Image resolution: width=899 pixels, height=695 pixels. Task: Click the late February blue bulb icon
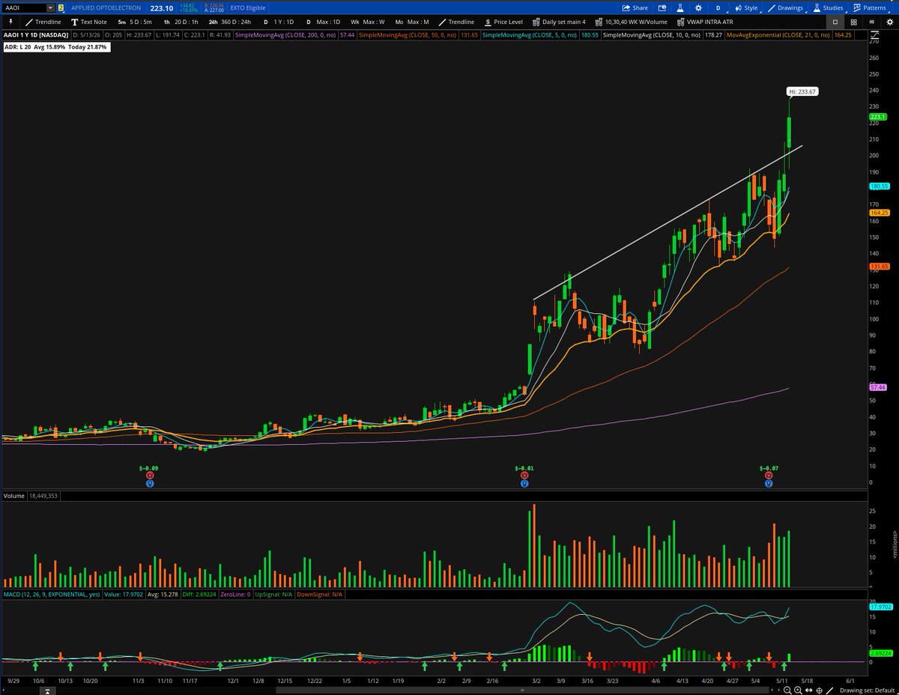point(523,484)
